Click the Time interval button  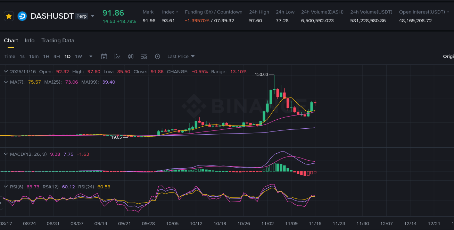point(10,57)
